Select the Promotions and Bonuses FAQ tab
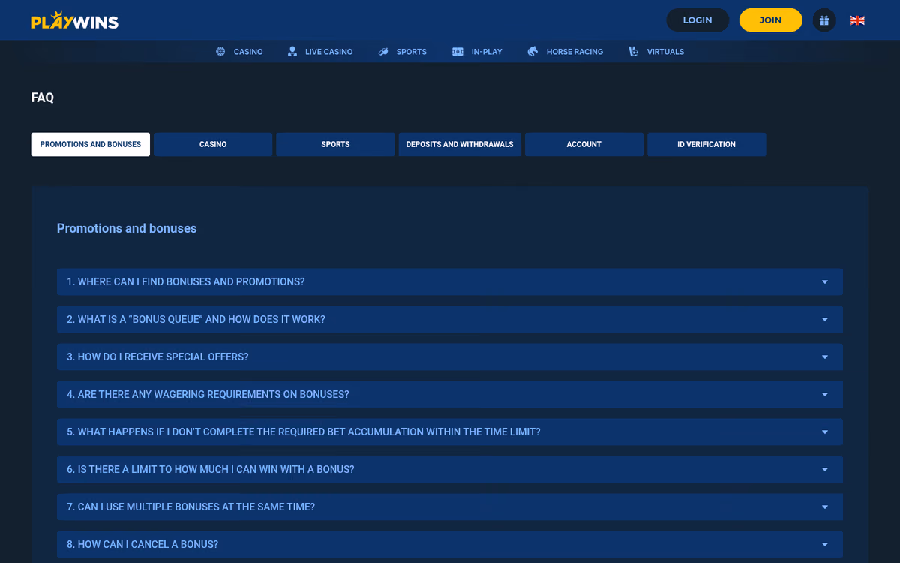Image resolution: width=900 pixels, height=563 pixels. tap(91, 144)
